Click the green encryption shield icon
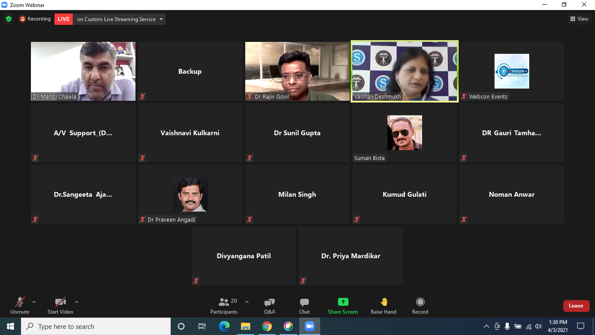This screenshot has height=335, width=595. tap(9, 19)
